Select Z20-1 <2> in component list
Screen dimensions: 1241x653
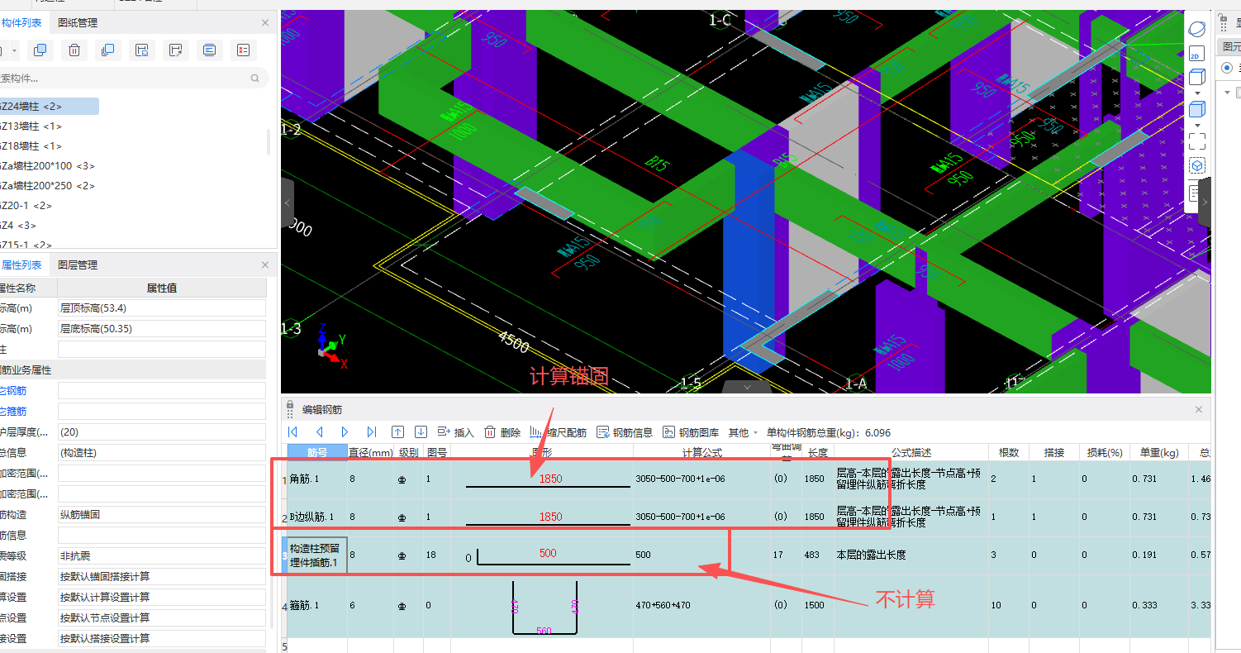[x=26, y=205]
